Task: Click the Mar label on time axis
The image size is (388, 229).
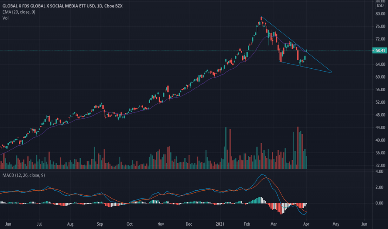Action: 274,224
